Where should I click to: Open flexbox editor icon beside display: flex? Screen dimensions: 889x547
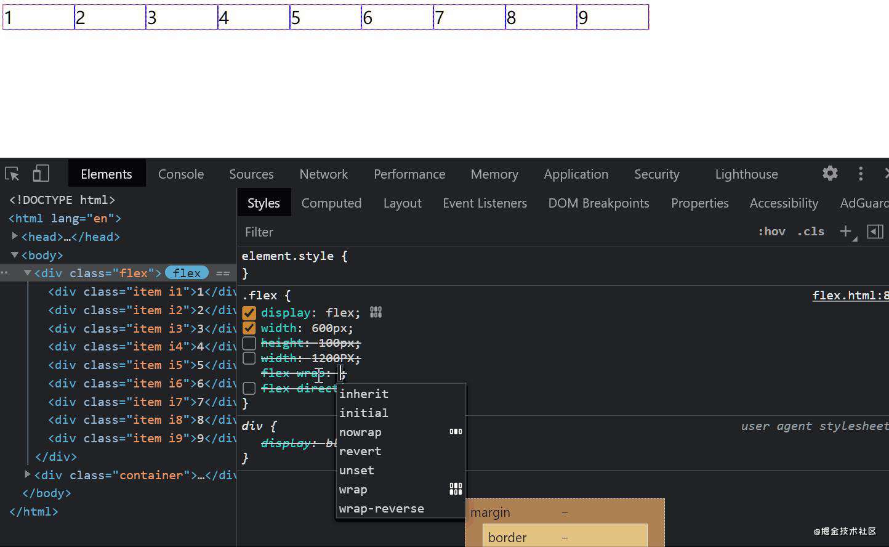pos(376,312)
